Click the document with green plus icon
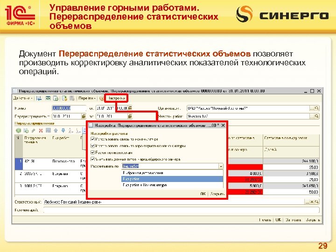The height and width of the screenshot is (252, 336). [56, 98]
